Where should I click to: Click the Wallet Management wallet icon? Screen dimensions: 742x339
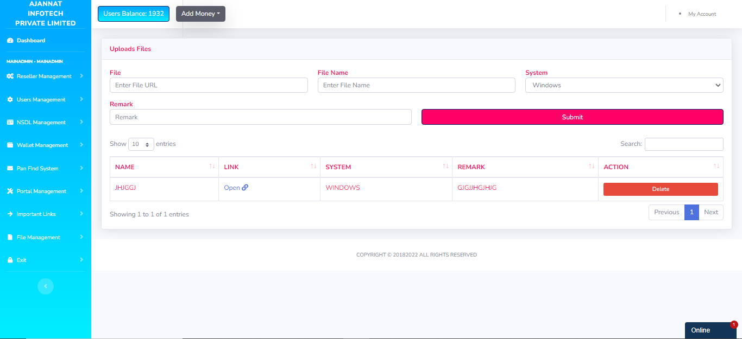click(x=10, y=145)
